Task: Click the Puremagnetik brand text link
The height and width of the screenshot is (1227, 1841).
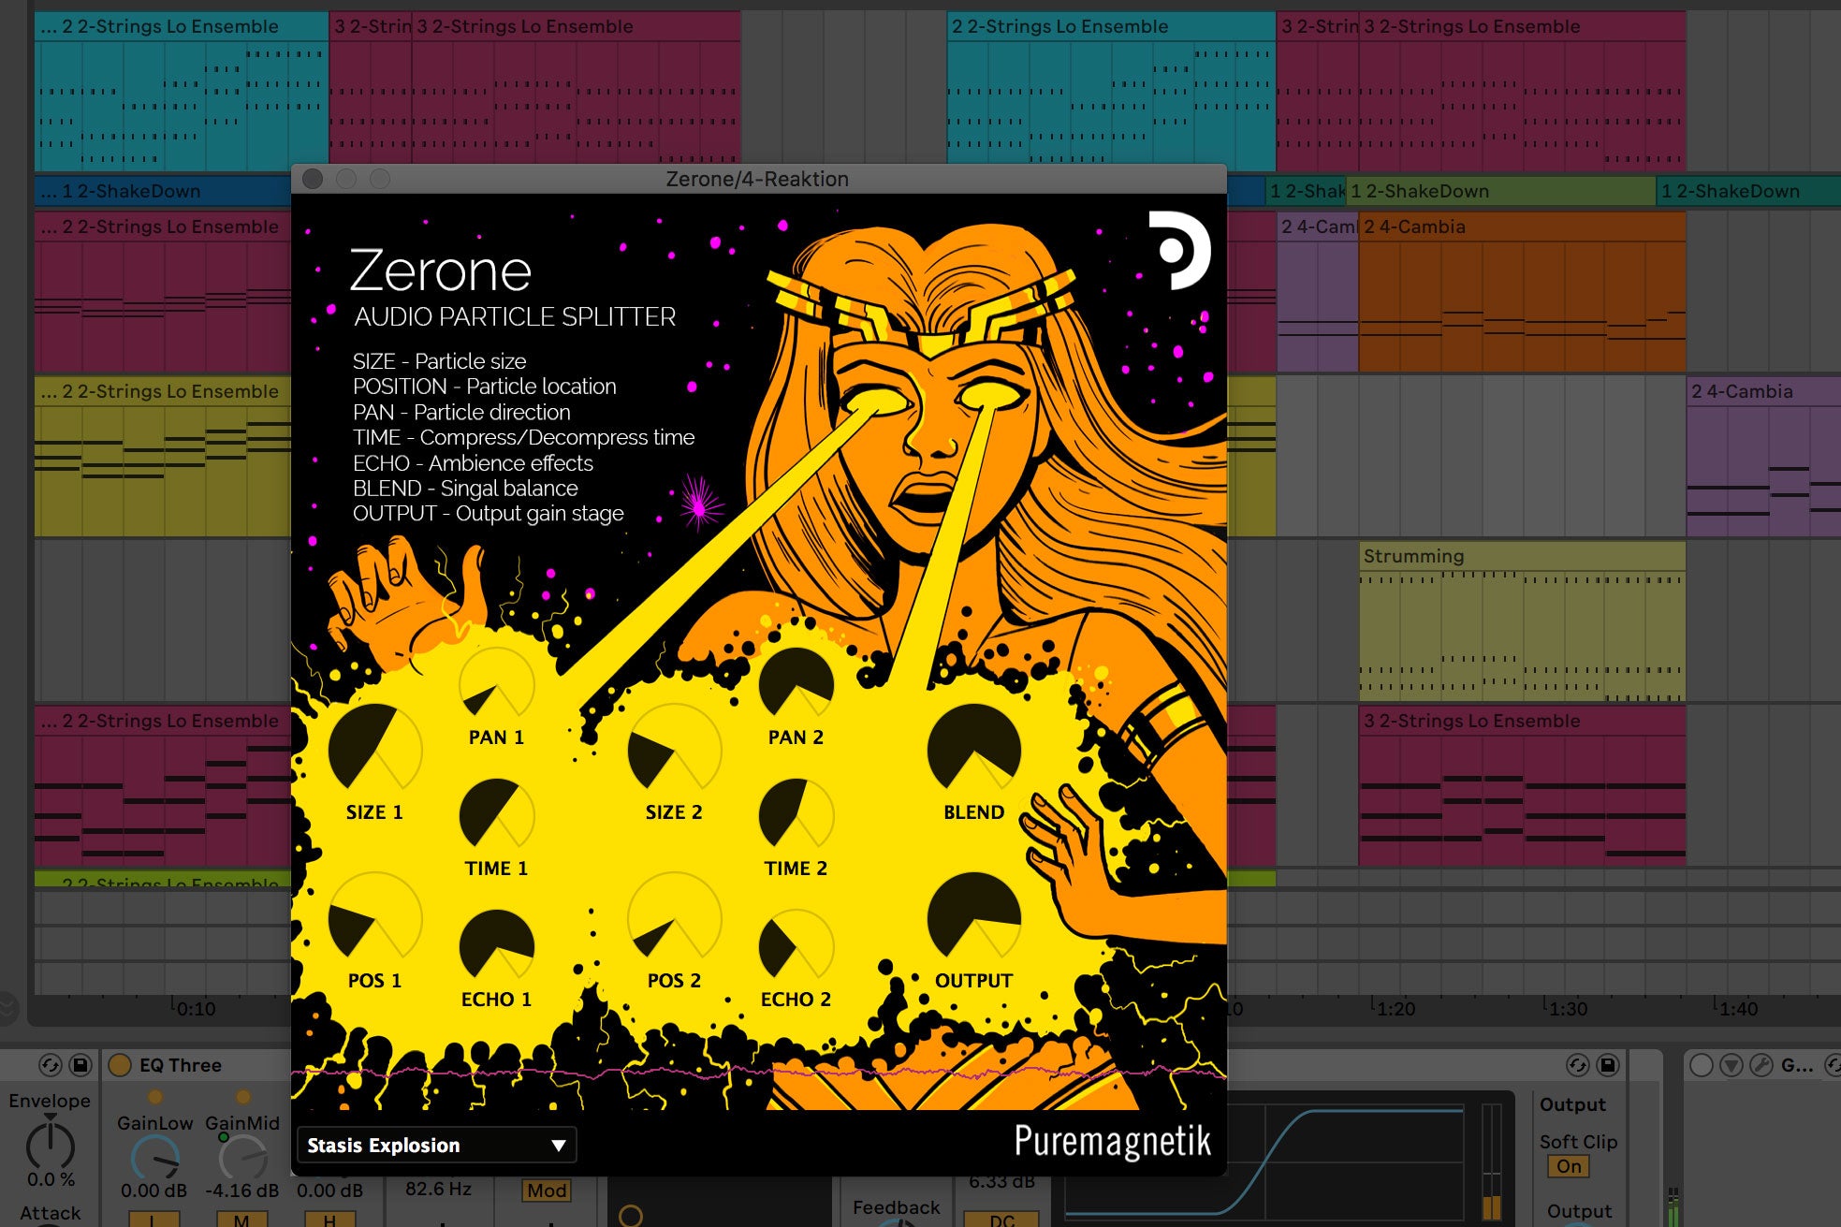Action: pyautogui.click(x=1112, y=1141)
